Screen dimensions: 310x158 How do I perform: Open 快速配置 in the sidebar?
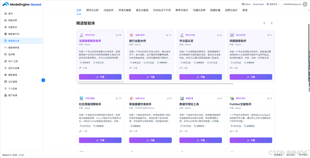point(22,27)
